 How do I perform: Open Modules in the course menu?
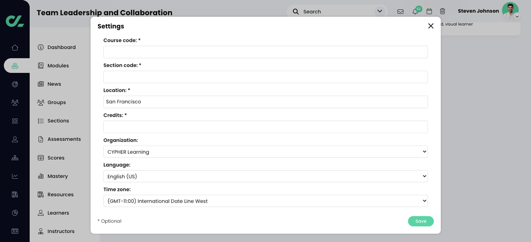[53, 66]
